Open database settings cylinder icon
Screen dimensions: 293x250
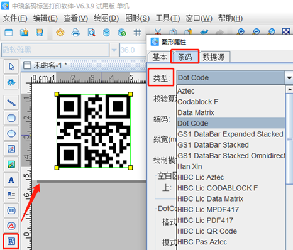coord(106,33)
